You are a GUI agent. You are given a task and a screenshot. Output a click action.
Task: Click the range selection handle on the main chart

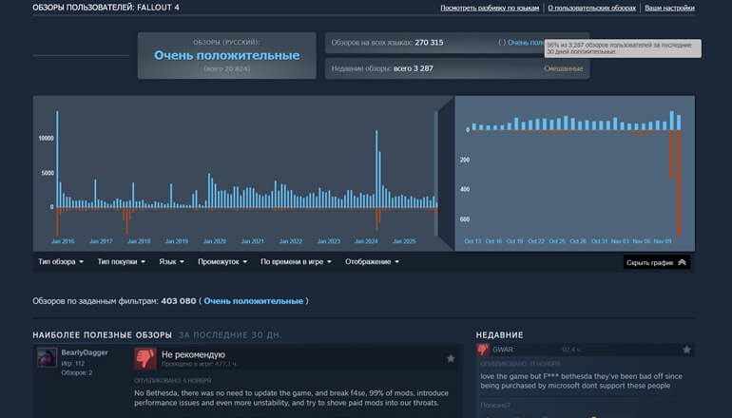[436, 173]
